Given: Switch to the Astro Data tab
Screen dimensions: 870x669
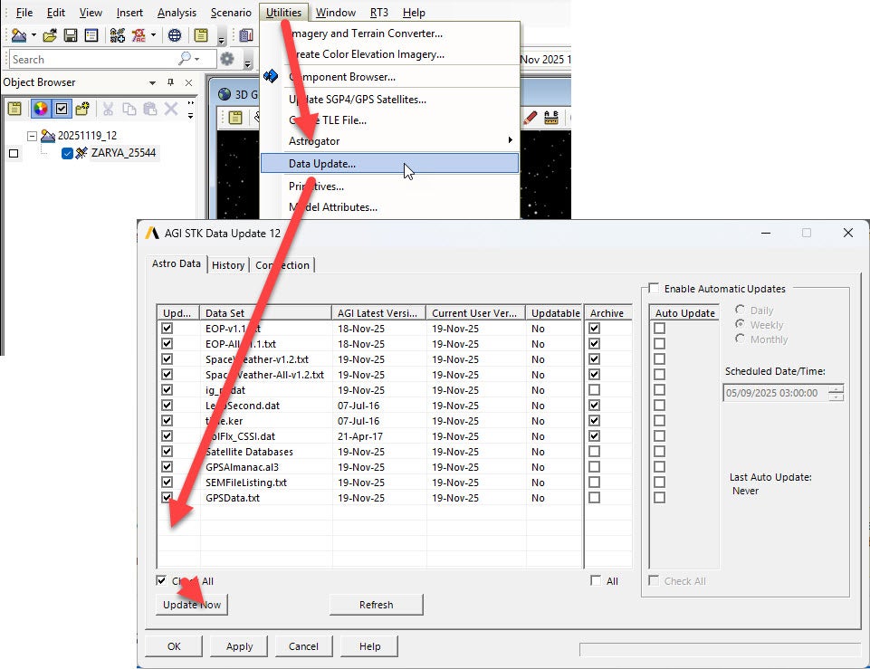Looking at the screenshot, I should coord(177,263).
